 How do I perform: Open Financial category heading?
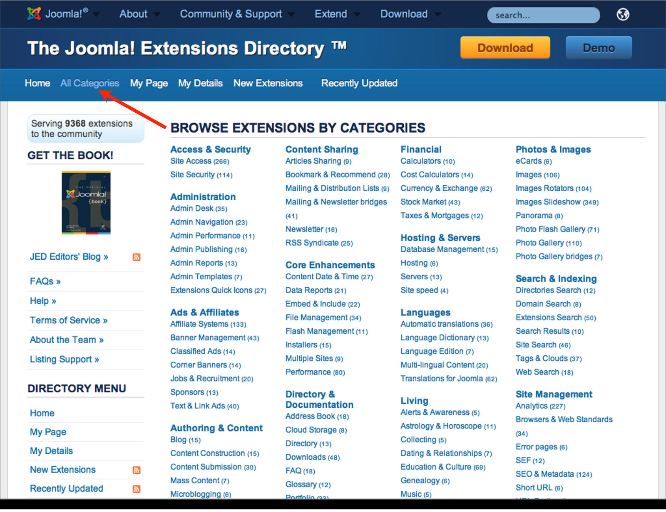tap(421, 150)
